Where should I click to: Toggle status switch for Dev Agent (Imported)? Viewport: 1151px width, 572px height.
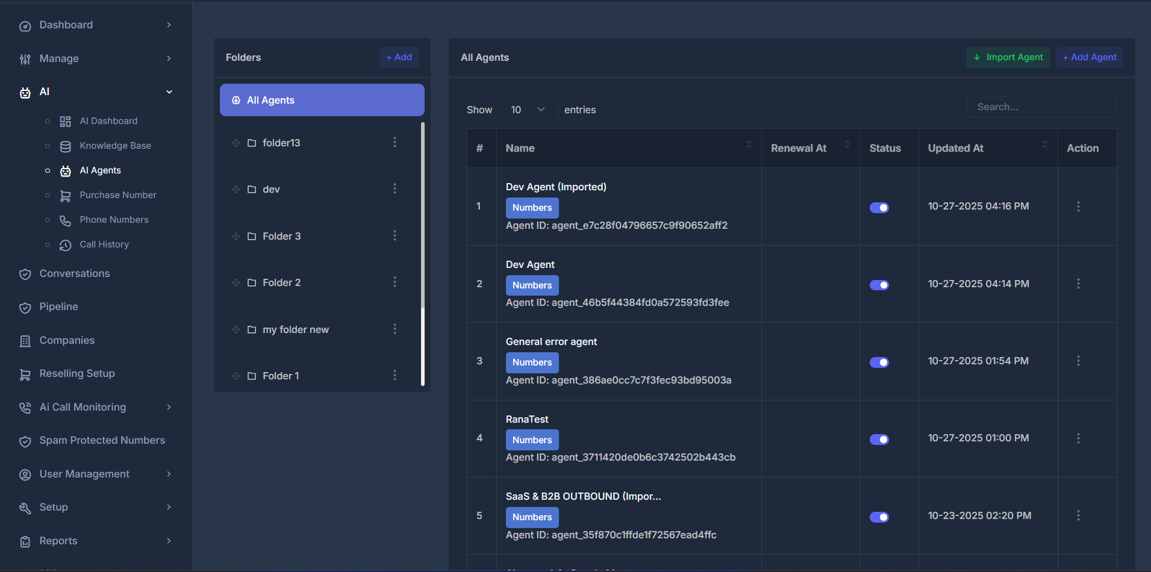click(x=879, y=208)
